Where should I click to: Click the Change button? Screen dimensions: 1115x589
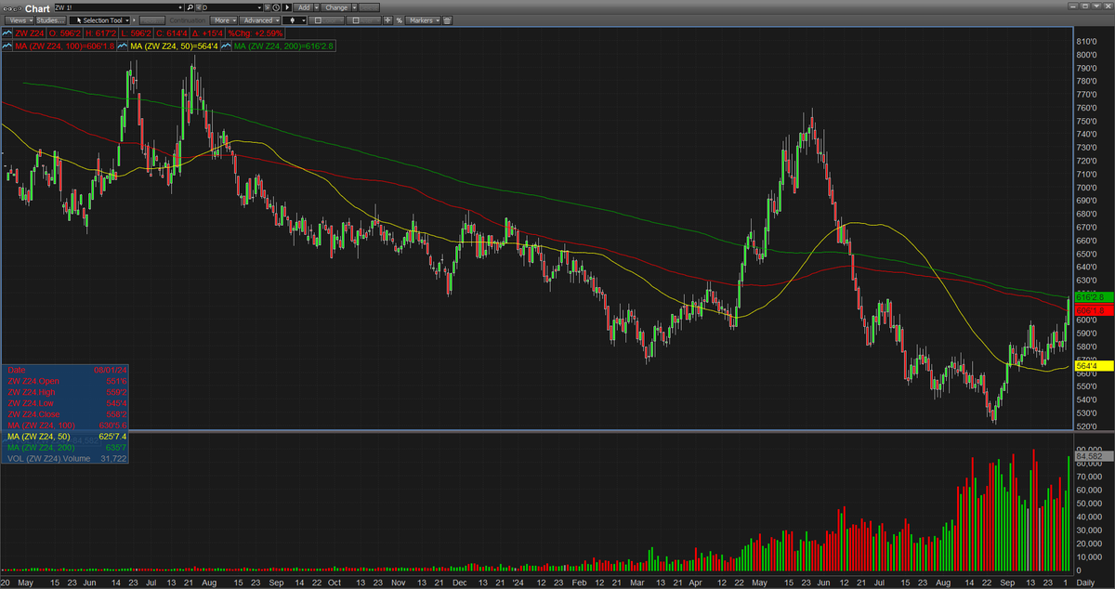pyautogui.click(x=336, y=7)
